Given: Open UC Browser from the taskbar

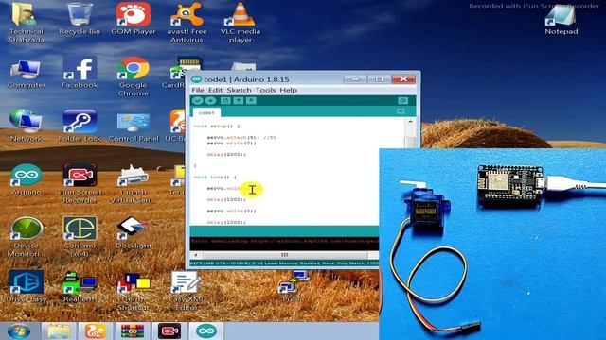Looking at the screenshot, I should (x=96, y=331).
